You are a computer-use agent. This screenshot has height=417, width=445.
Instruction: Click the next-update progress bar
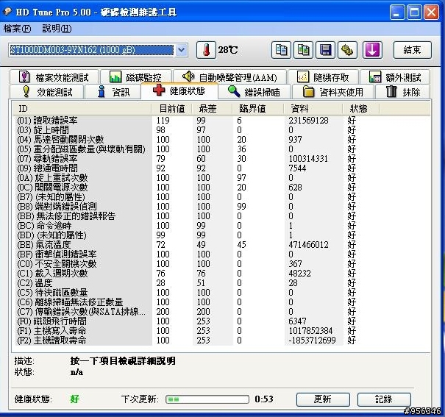pyautogui.click(x=207, y=399)
